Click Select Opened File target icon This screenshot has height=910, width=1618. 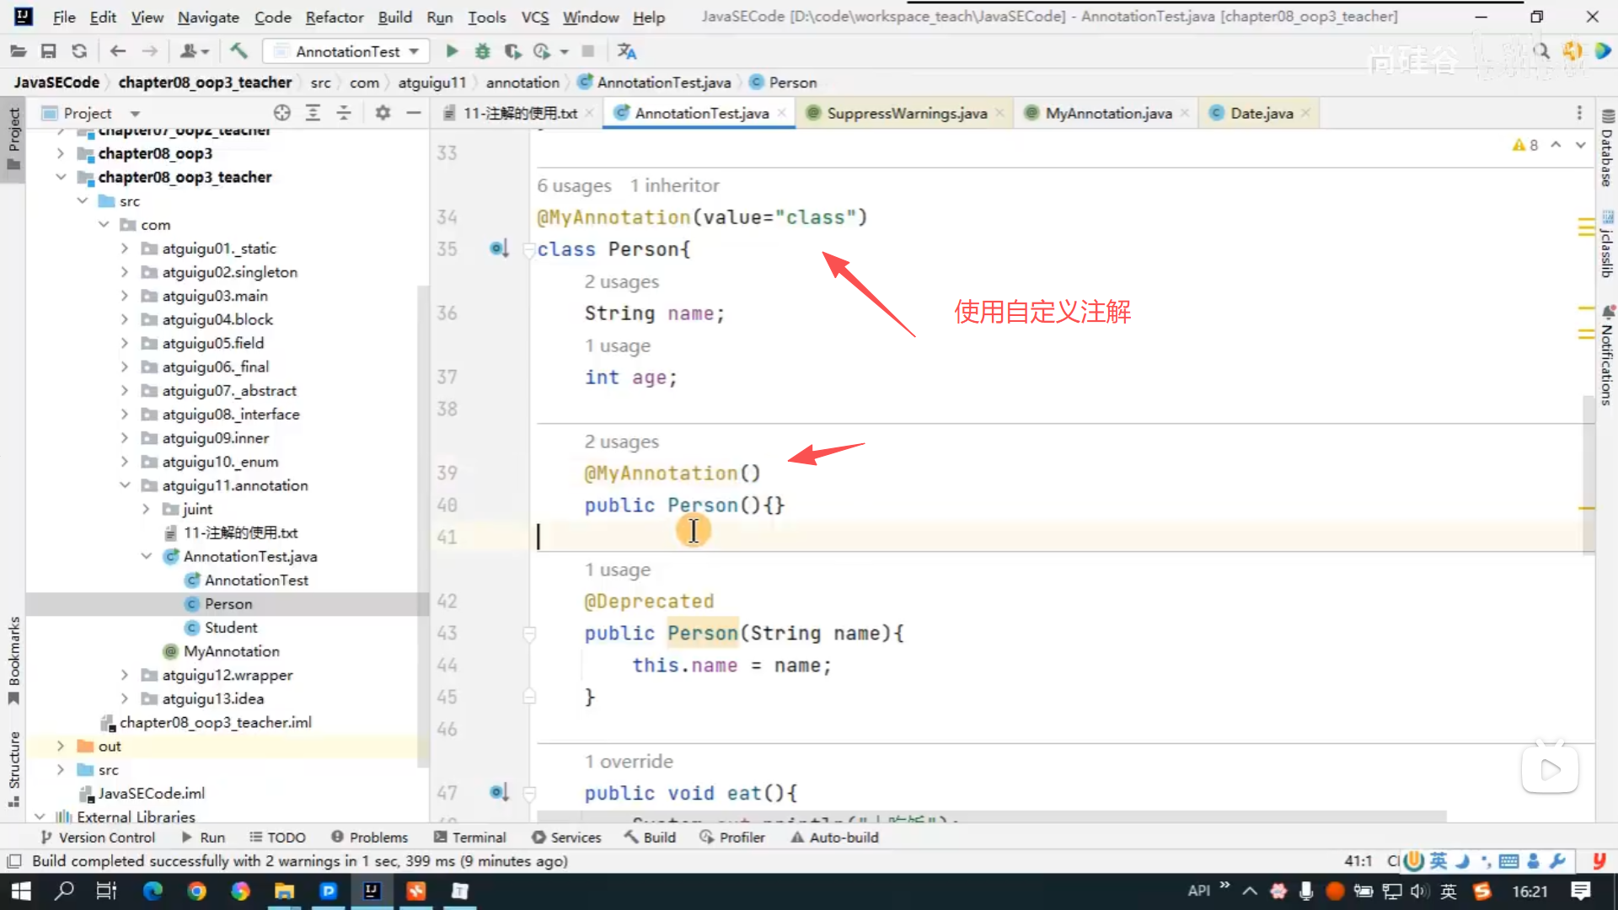tap(281, 113)
